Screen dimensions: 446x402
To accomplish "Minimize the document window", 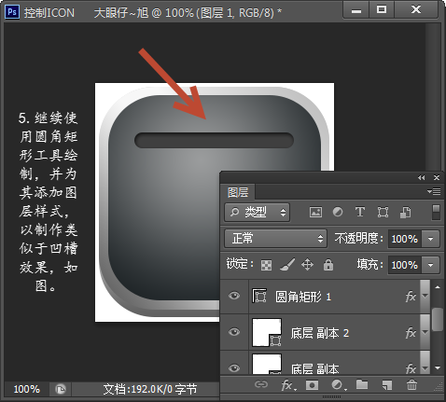I will click(356, 10).
